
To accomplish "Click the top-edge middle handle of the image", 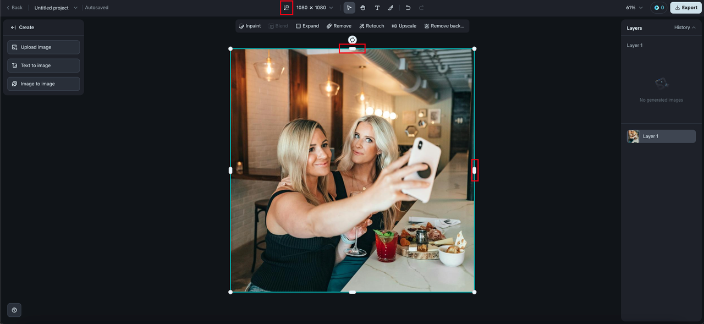I will coord(353,49).
